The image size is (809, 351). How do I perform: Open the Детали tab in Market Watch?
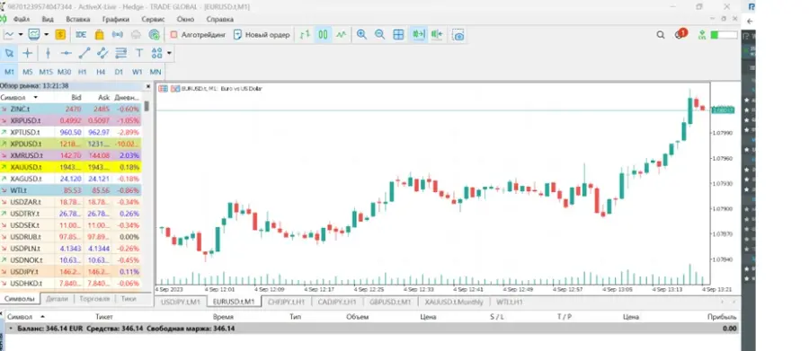[x=57, y=298]
